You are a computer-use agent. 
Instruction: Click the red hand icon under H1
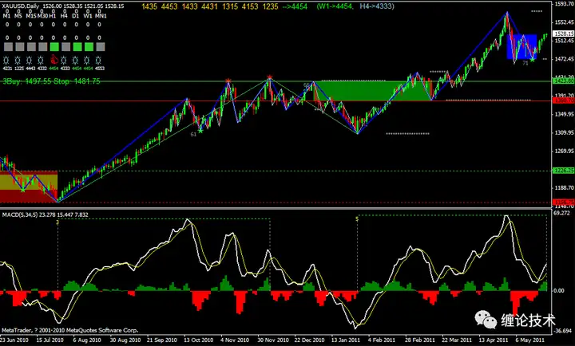coord(54,60)
